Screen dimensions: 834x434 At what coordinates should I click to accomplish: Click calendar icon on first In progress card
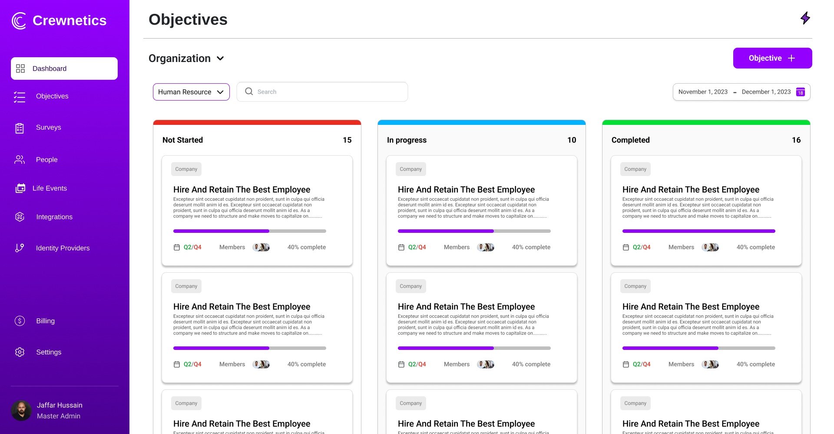tap(401, 247)
